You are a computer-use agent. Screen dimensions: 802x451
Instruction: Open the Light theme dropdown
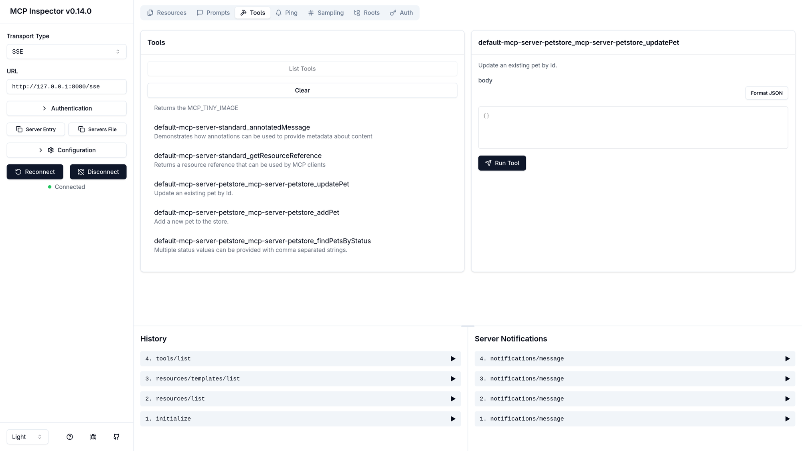tap(27, 437)
